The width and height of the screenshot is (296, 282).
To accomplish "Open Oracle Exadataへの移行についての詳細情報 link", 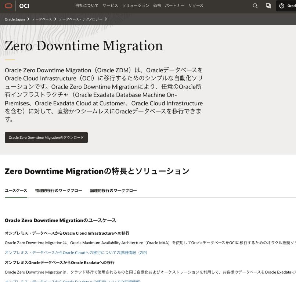I will click(x=72, y=281).
